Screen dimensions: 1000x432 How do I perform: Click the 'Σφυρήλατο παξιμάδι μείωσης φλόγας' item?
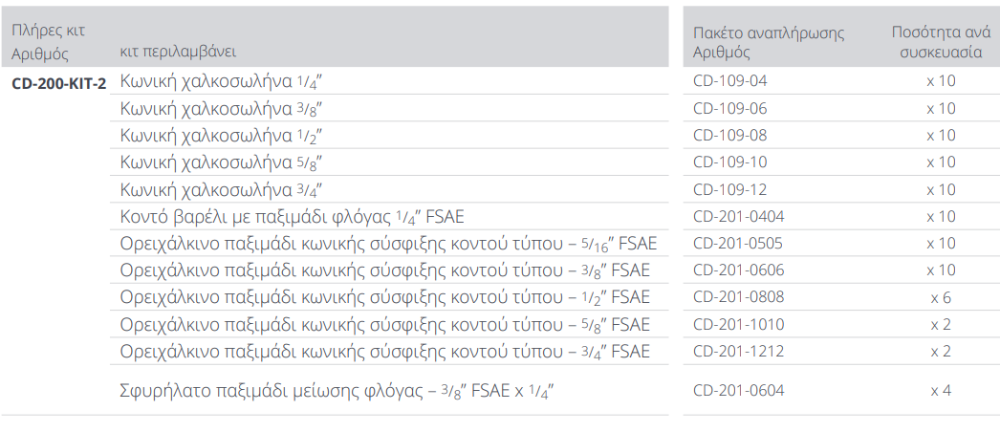click(x=337, y=390)
